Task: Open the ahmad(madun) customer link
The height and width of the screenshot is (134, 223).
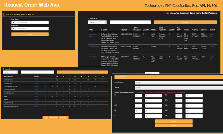Action: pos(94,46)
